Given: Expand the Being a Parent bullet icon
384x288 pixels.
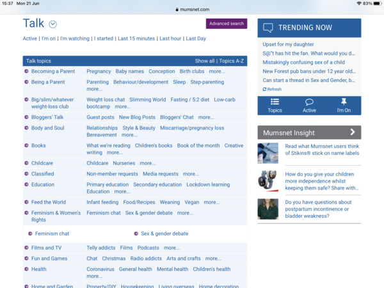Looking at the screenshot, I should [26, 82].
